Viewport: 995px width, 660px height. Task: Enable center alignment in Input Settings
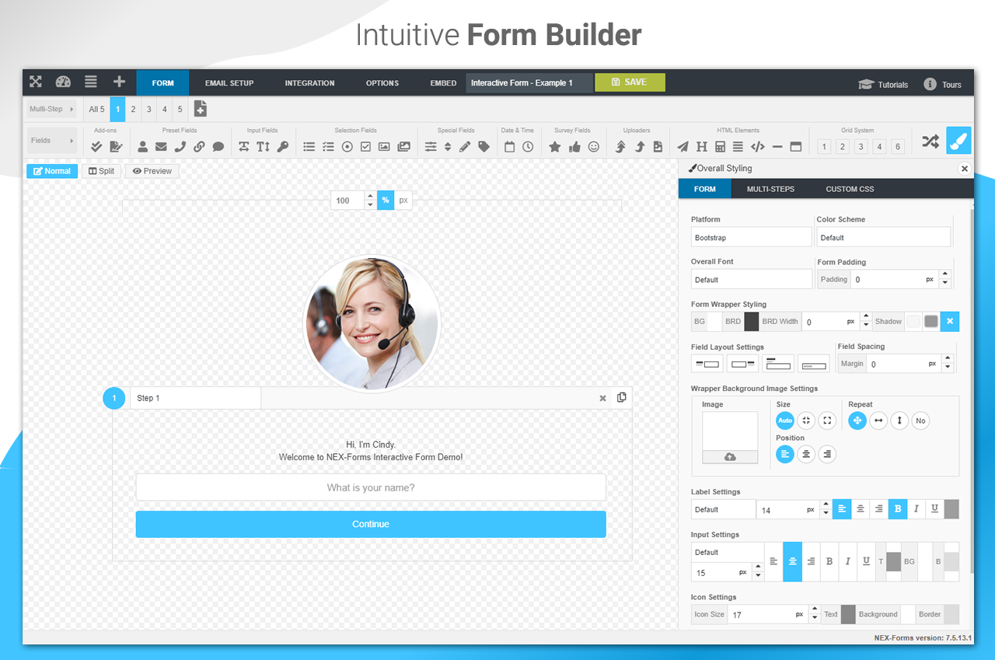(792, 561)
